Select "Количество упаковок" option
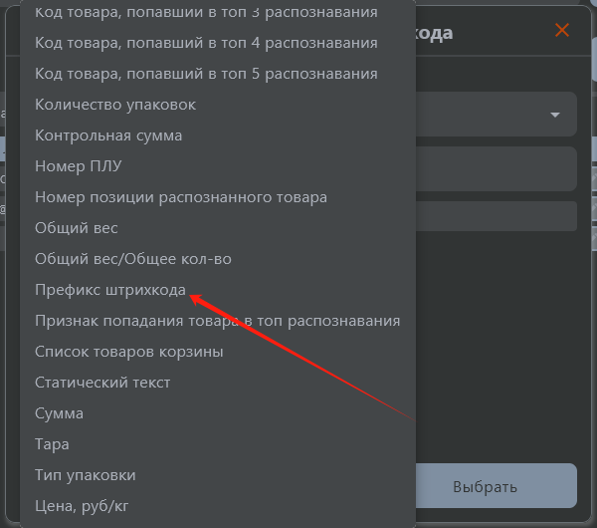597x528 pixels. (x=115, y=105)
